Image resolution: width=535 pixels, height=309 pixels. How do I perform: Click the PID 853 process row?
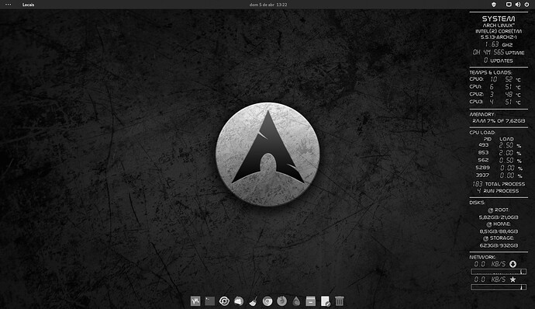[x=500, y=153]
